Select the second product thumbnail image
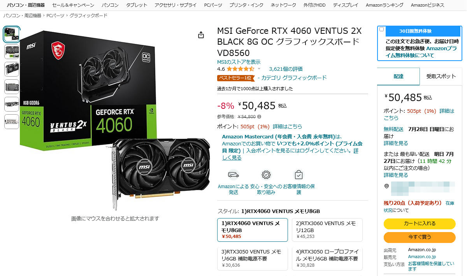The width and height of the screenshot is (467, 276). 12,51
